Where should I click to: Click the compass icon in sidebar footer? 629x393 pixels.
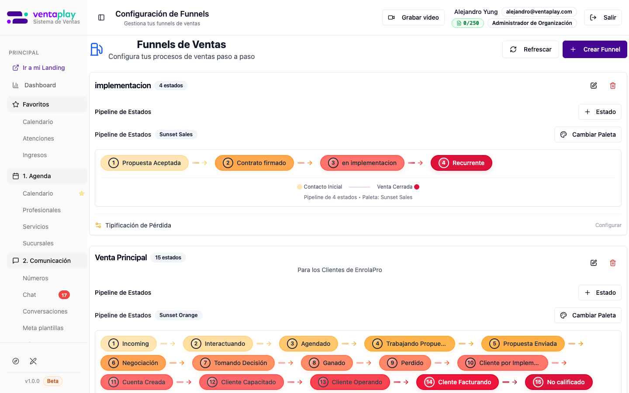16,361
